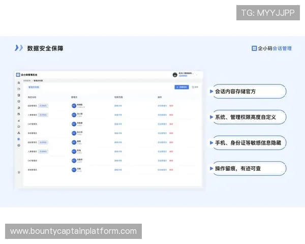Click the round user avatar in header
The height and width of the screenshot is (244, 305).
coord(175,75)
